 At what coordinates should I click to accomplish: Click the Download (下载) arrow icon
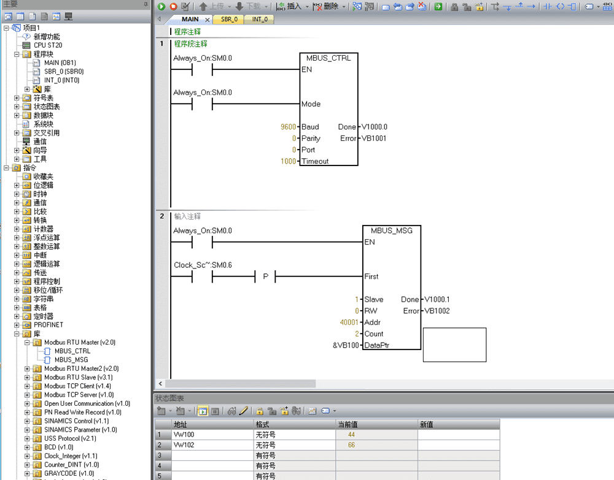tap(239, 7)
